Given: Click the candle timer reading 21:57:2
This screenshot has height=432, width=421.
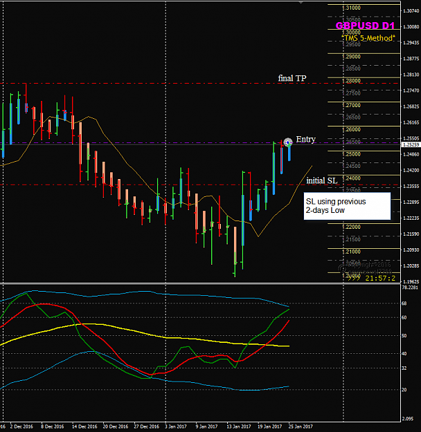Looking at the screenshot, I should point(380,279).
